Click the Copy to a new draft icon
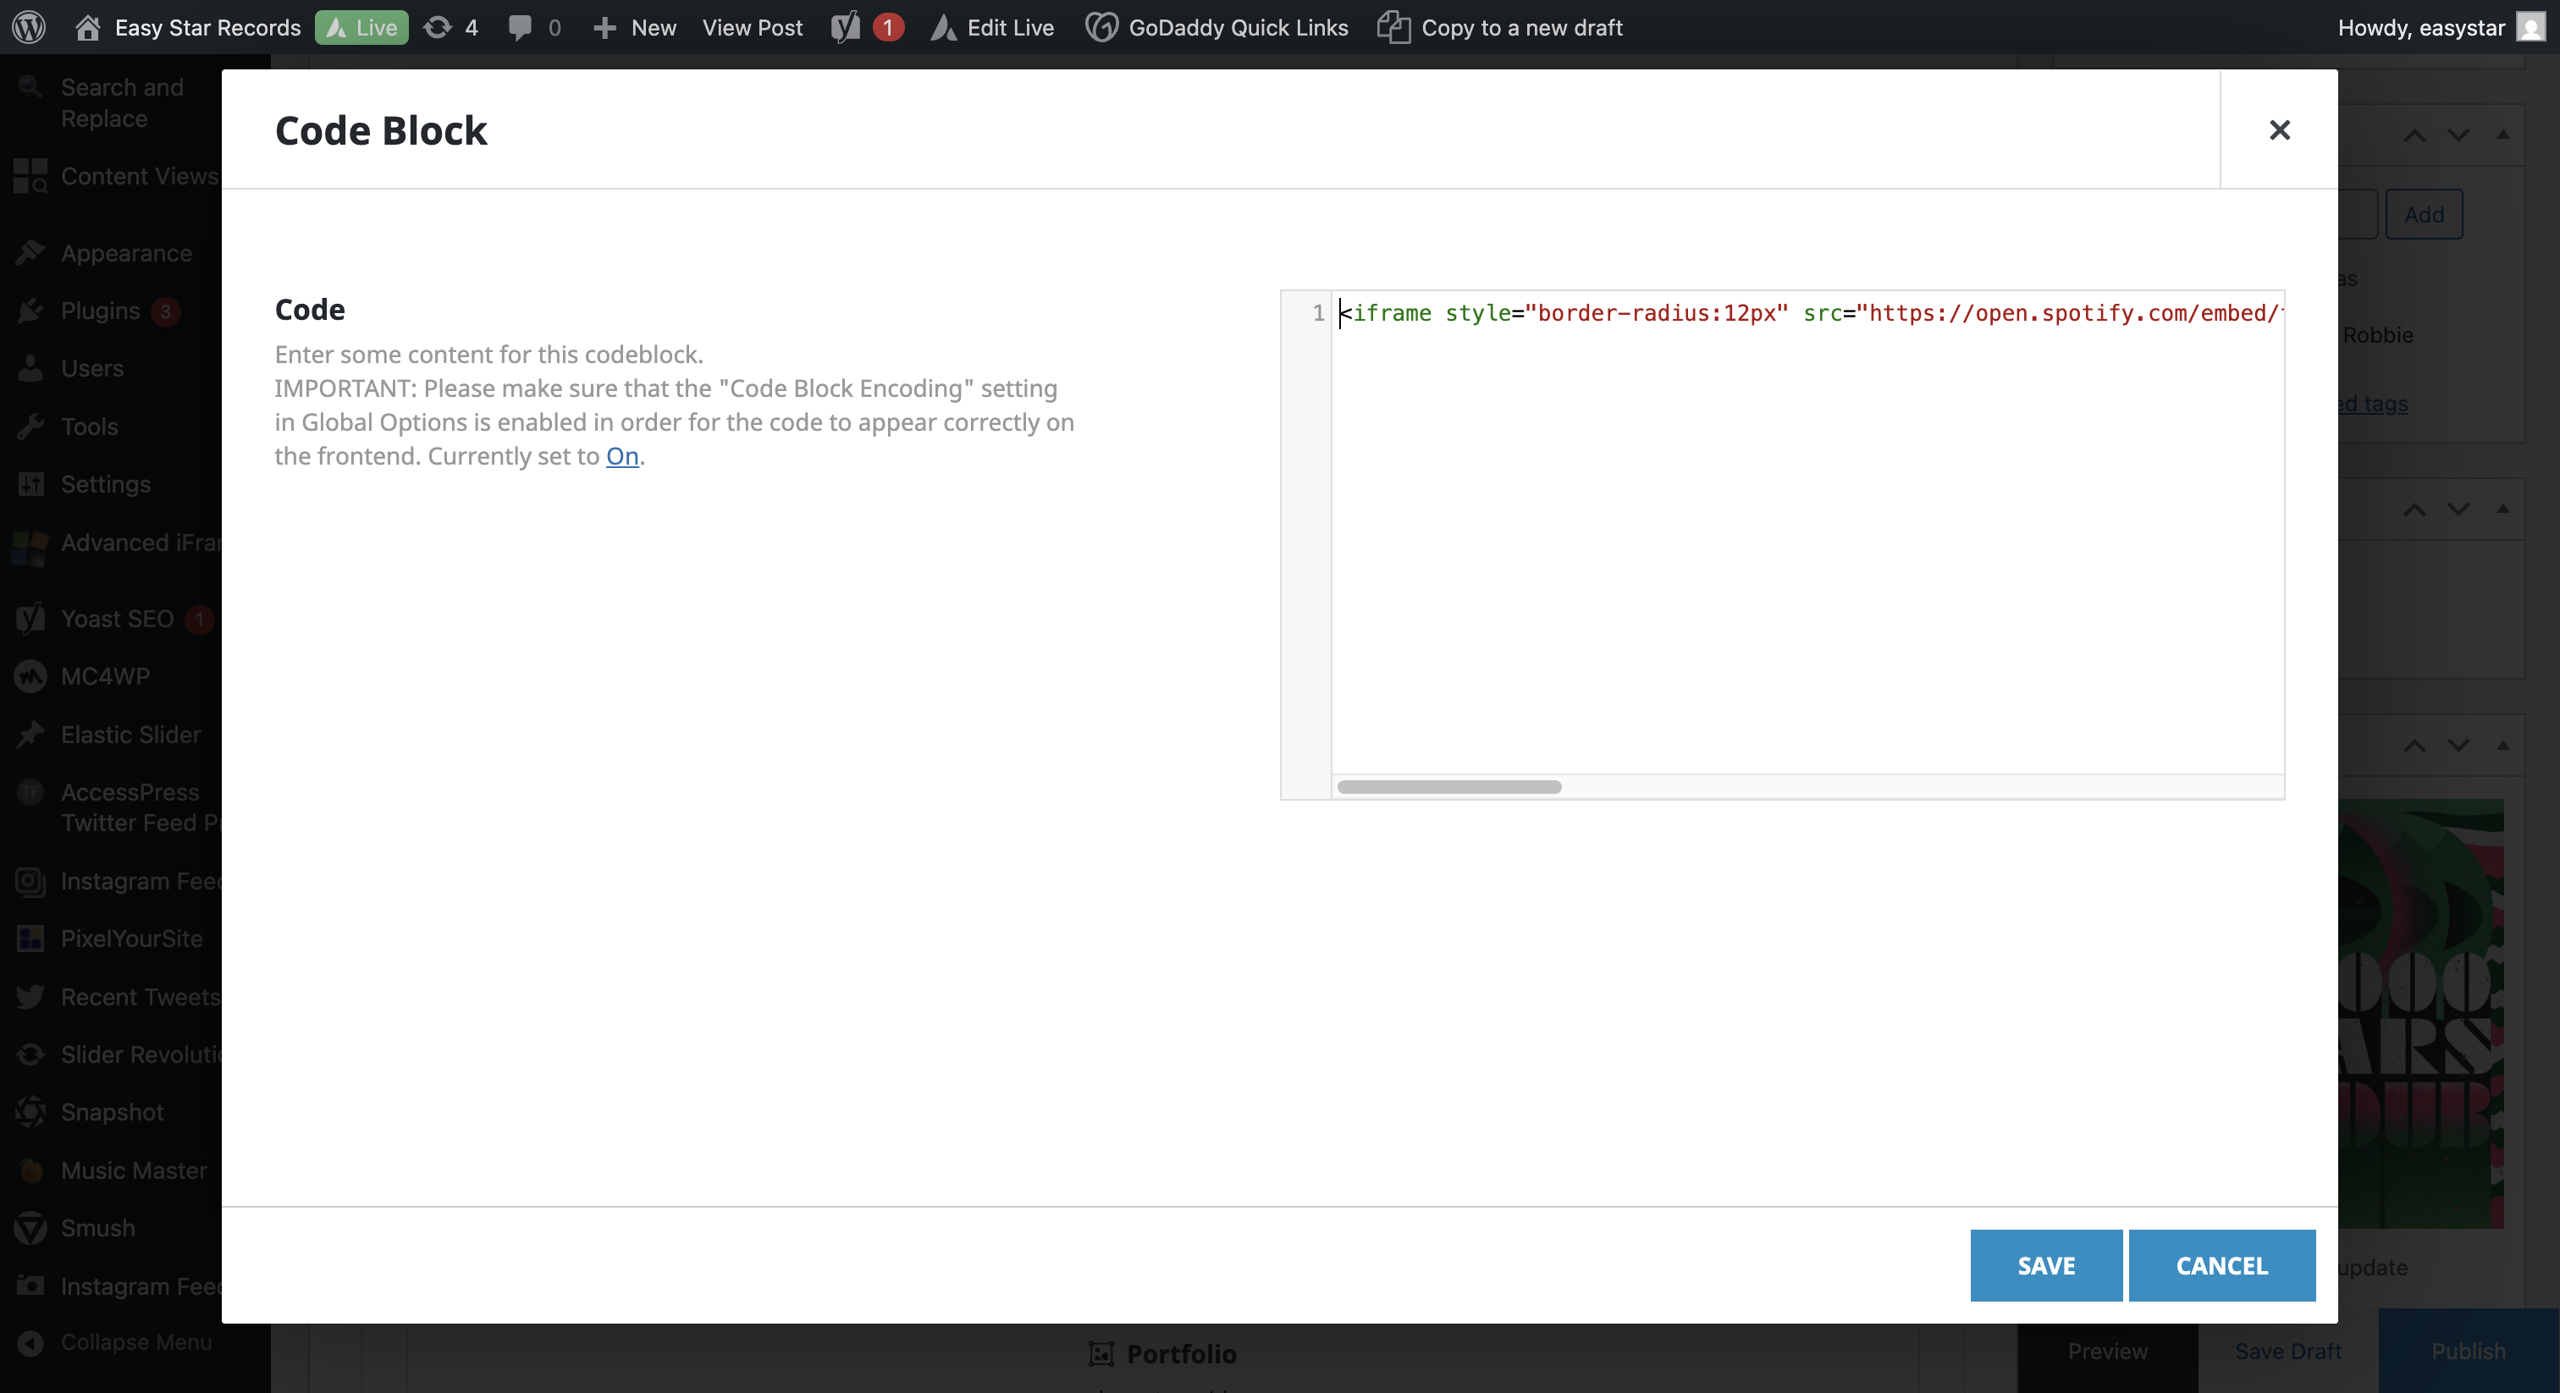Image resolution: width=2560 pixels, height=1393 pixels. 1393,27
